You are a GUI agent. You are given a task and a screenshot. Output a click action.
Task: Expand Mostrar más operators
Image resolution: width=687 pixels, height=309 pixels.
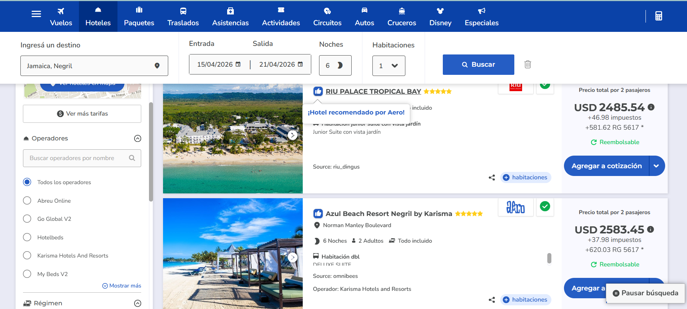click(122, 286)
